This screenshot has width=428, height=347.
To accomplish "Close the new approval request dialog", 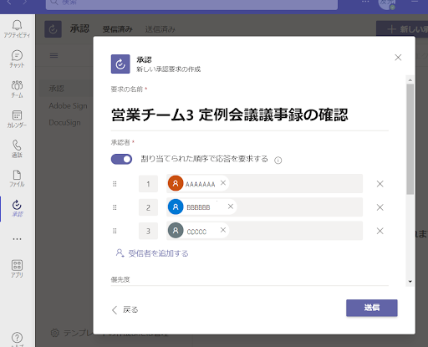I will (x=398, y=58).
